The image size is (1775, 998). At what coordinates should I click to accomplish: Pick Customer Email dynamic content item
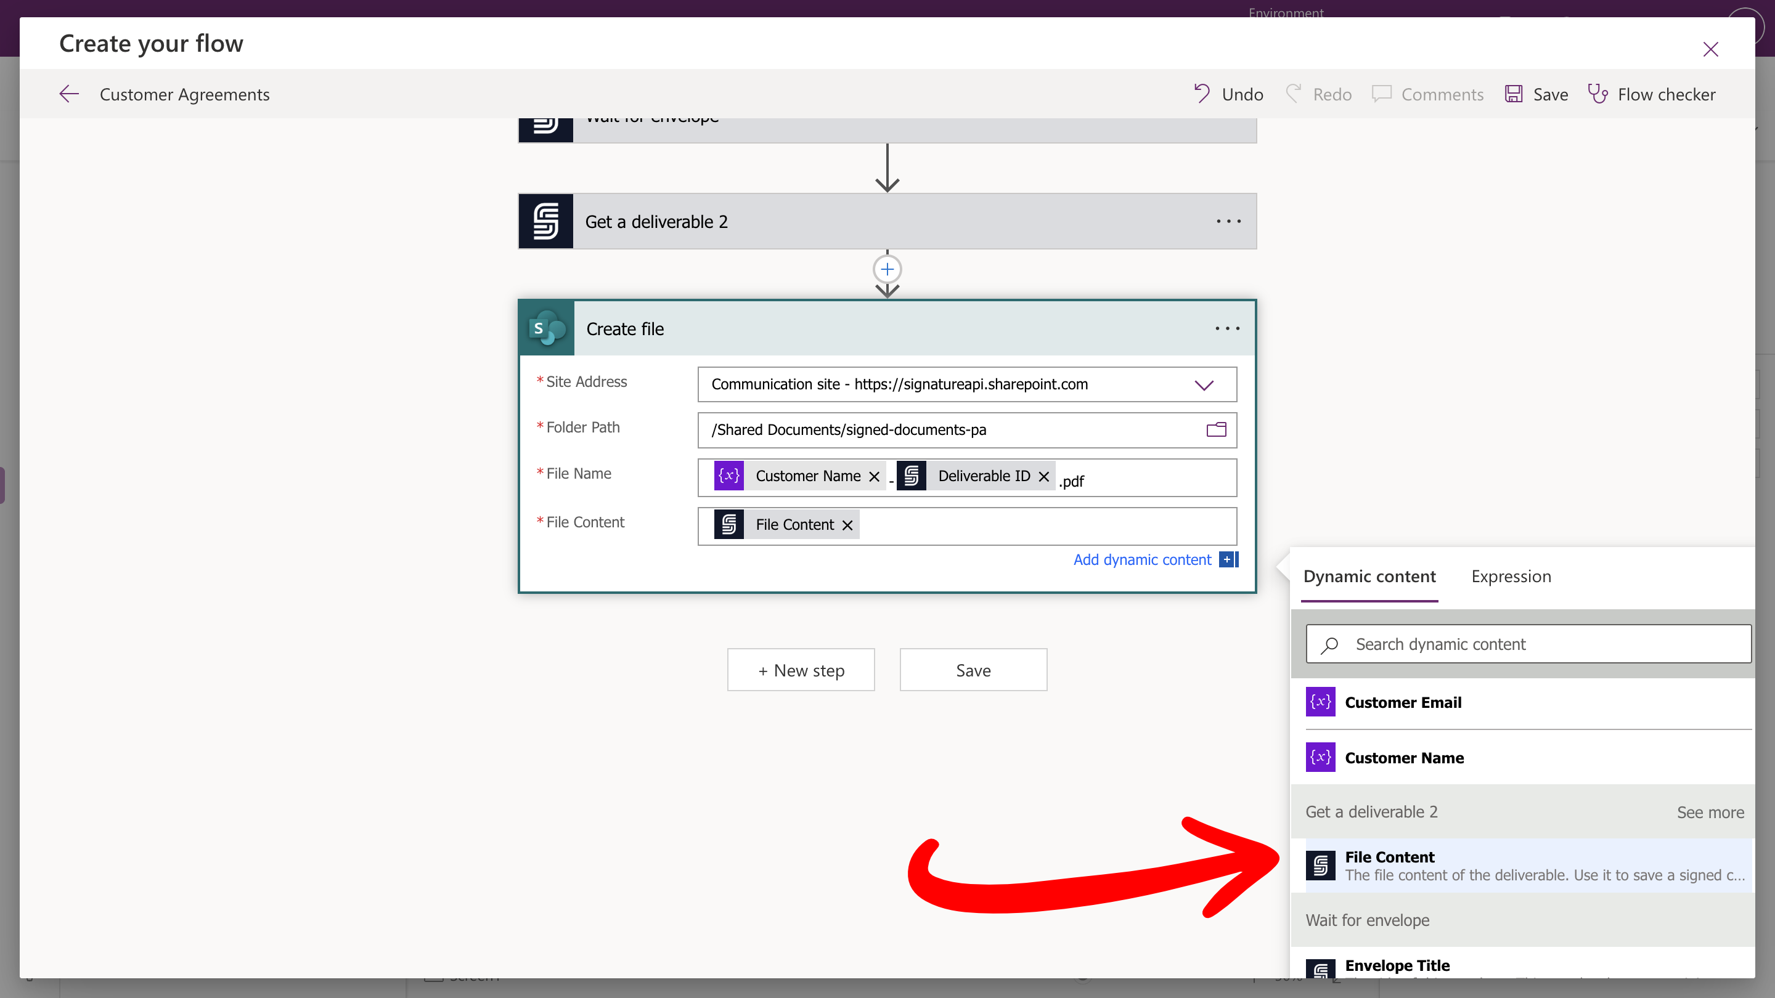[x=1402, y=702]
